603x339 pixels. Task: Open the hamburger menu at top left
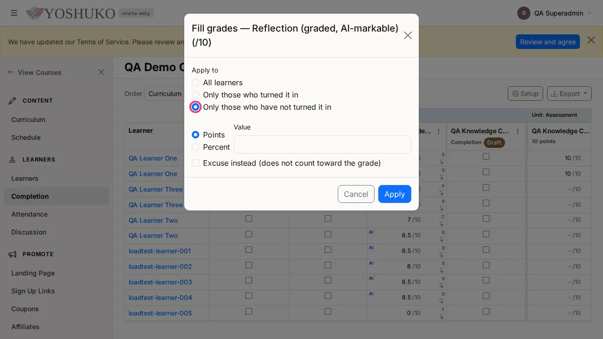pyautogui.click(x=14, y=13)
